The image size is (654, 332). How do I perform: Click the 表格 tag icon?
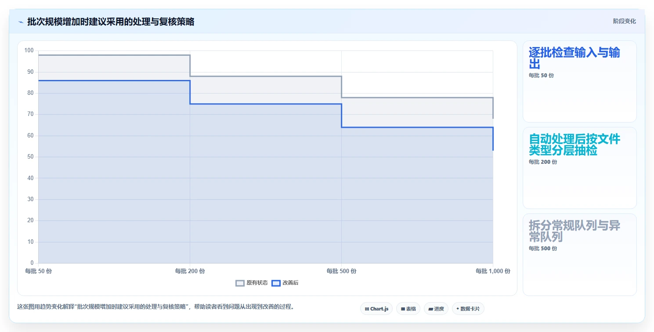coord(403,309)
